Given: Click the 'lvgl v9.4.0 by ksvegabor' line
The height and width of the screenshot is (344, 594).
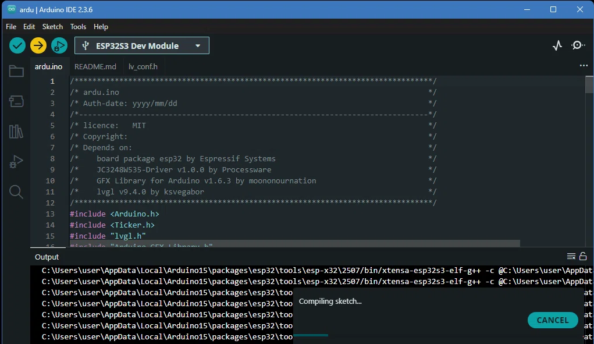Looking at the screenshot, I should tap(253, 191).
